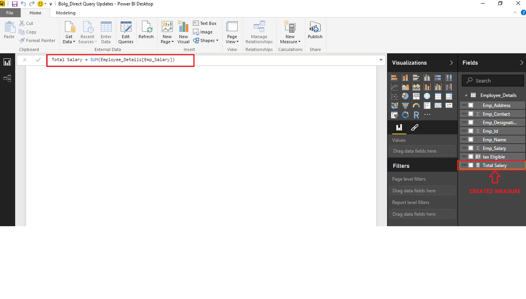Select the scatter chart visual
The height and width of the screenshot is (299, 526).
[x=394, y=96]
